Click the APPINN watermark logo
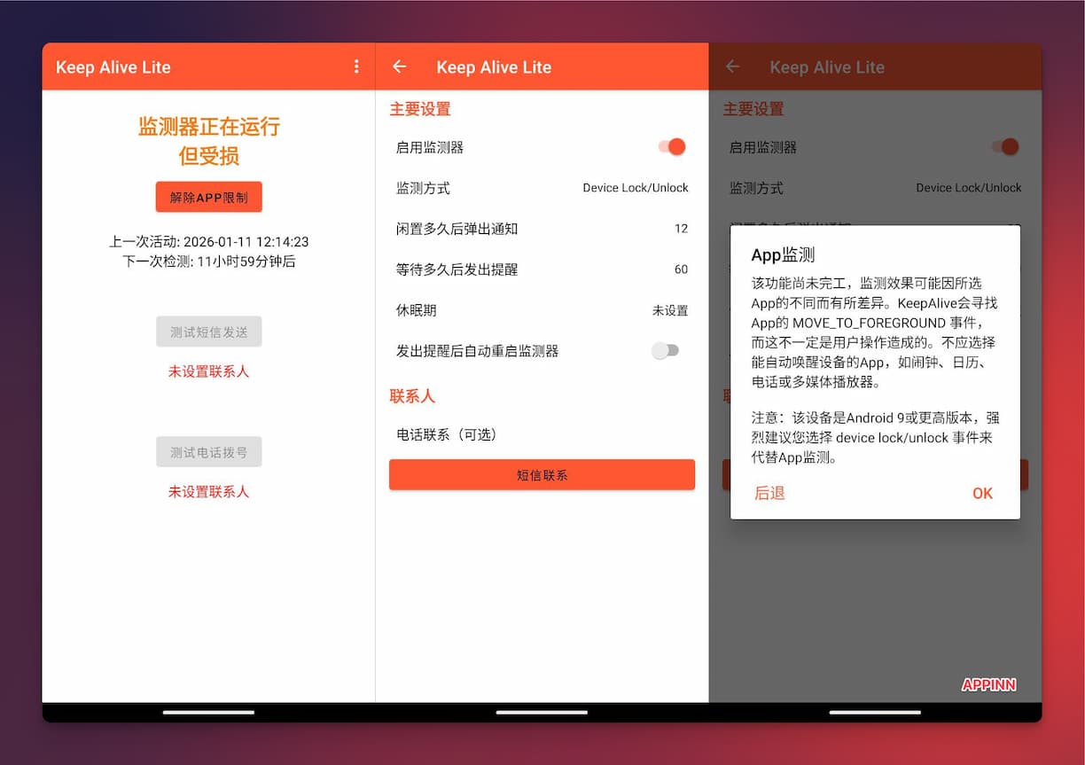Image resolution: width=1085 pixels, height=765 pixels. click(x=988, y=684)
